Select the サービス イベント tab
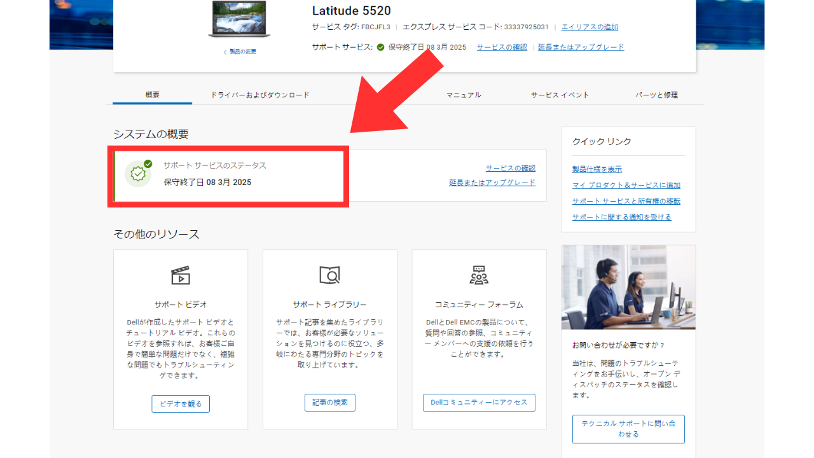Screen dimensions: 814x458 (560, 95)
